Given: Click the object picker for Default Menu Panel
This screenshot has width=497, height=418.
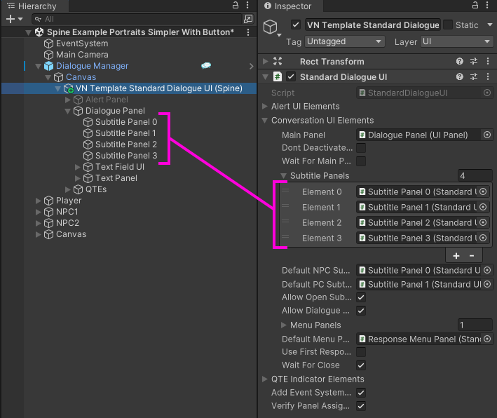Looking at the screenshot, I should 487,339.
